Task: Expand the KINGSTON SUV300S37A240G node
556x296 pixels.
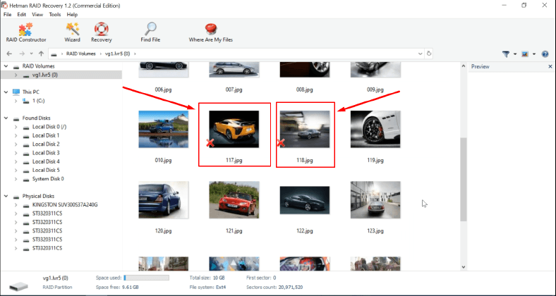Action: click(x=16, y=205)
